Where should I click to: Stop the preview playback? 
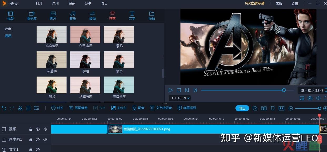tap(179, 90)
